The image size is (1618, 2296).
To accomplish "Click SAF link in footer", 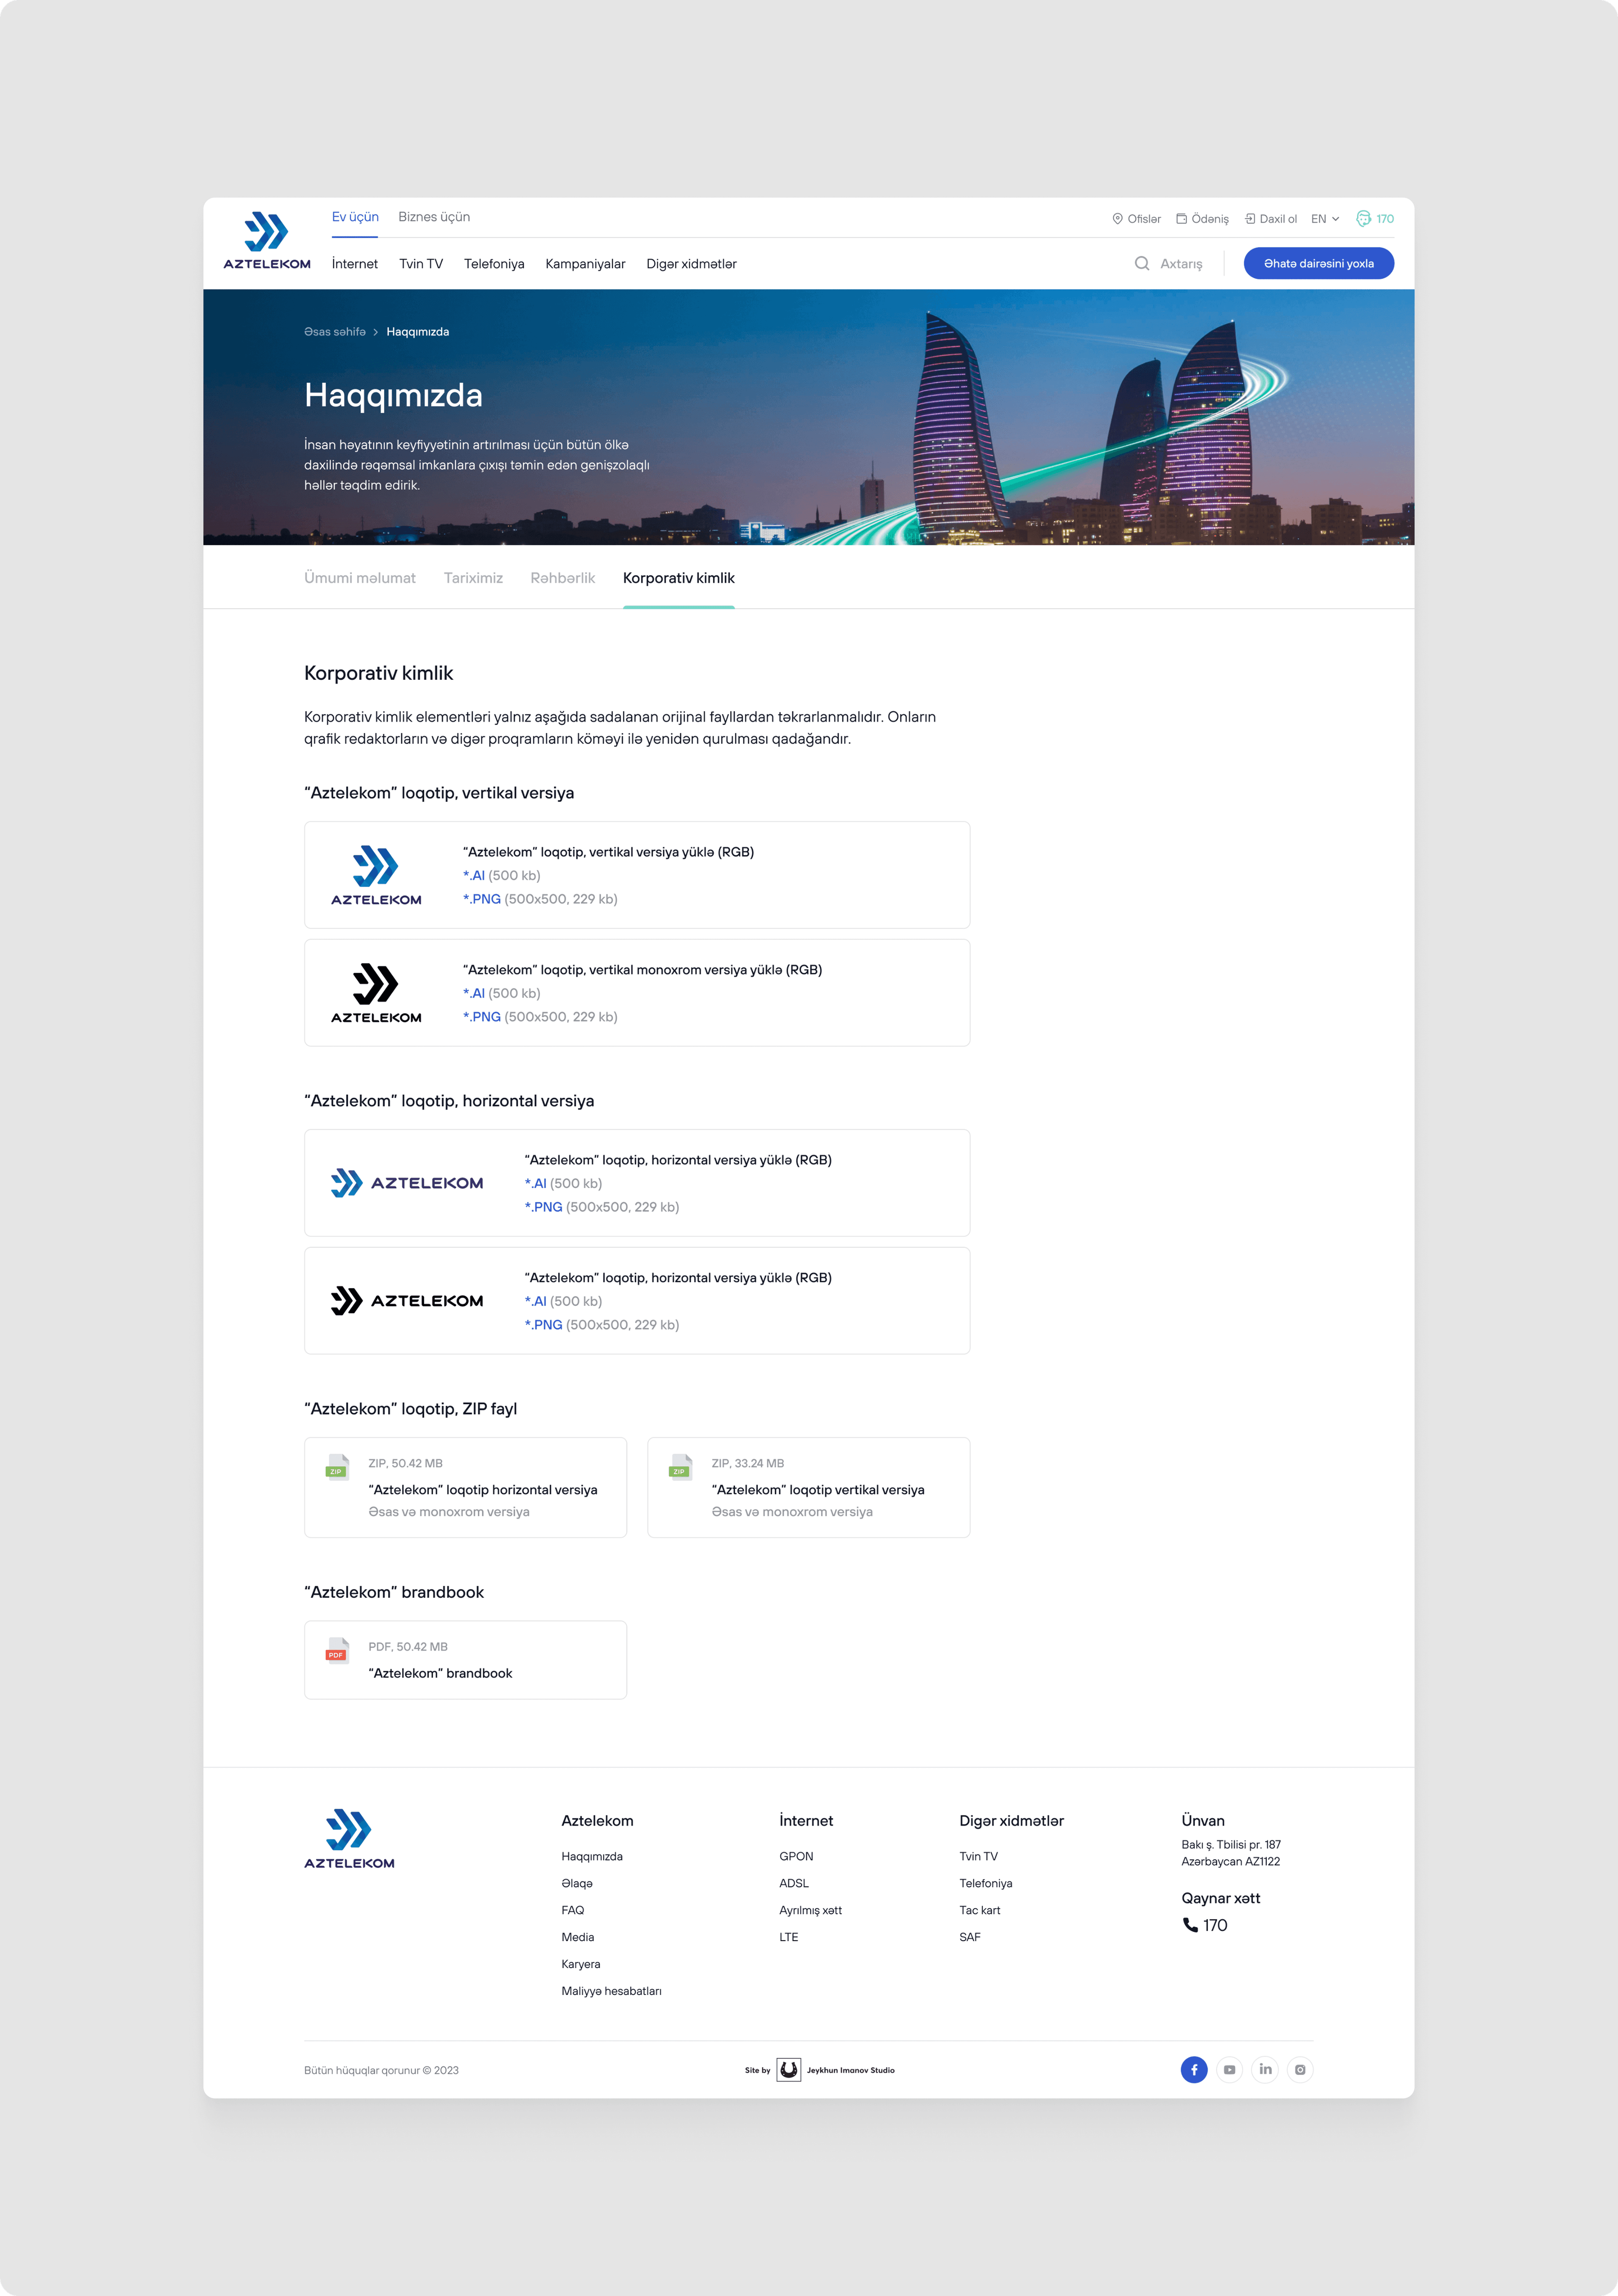I will pos(970,1938).
